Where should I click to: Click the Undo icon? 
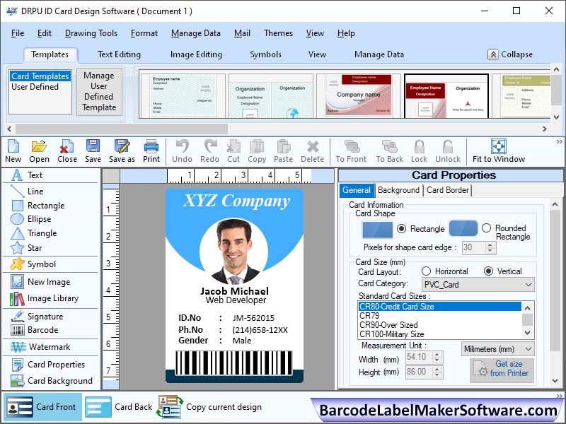click(182, 151)
